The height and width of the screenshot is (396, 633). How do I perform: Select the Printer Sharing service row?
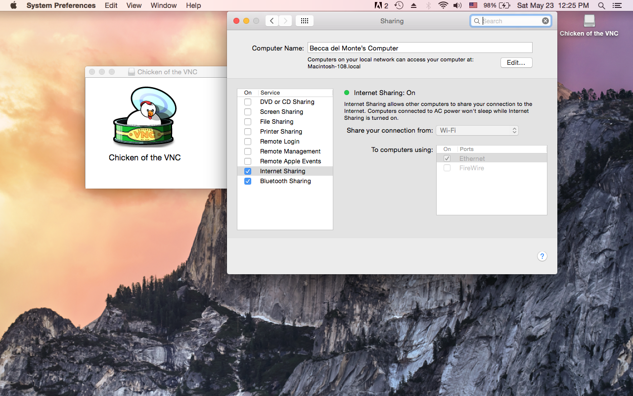(x=285, y=132)
